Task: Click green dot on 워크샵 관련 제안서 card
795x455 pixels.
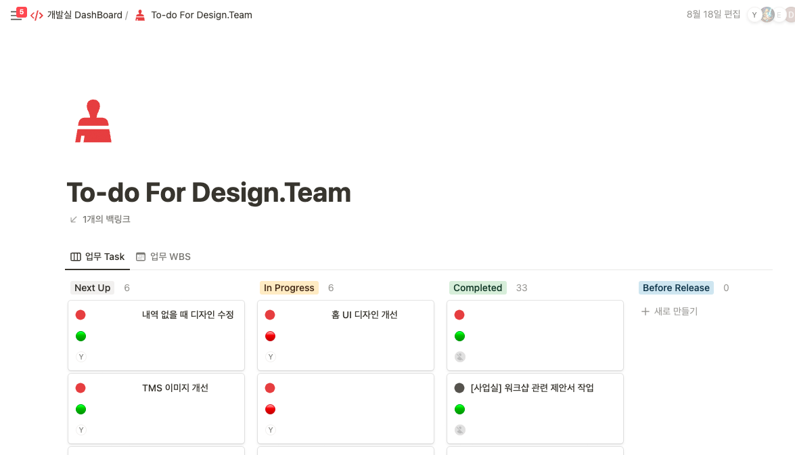Action: 460,410
